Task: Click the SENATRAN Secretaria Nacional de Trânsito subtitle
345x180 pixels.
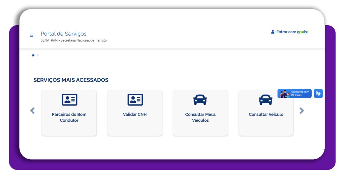Action: [73, 41]
